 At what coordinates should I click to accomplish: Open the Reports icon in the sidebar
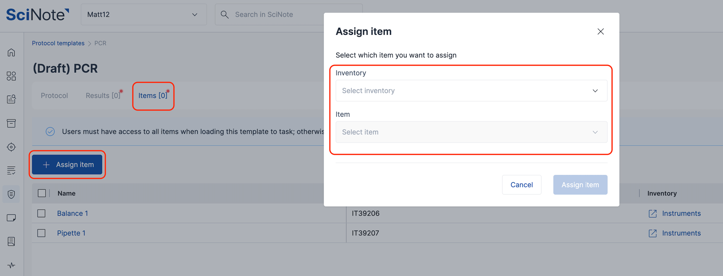tap(11, 99)
